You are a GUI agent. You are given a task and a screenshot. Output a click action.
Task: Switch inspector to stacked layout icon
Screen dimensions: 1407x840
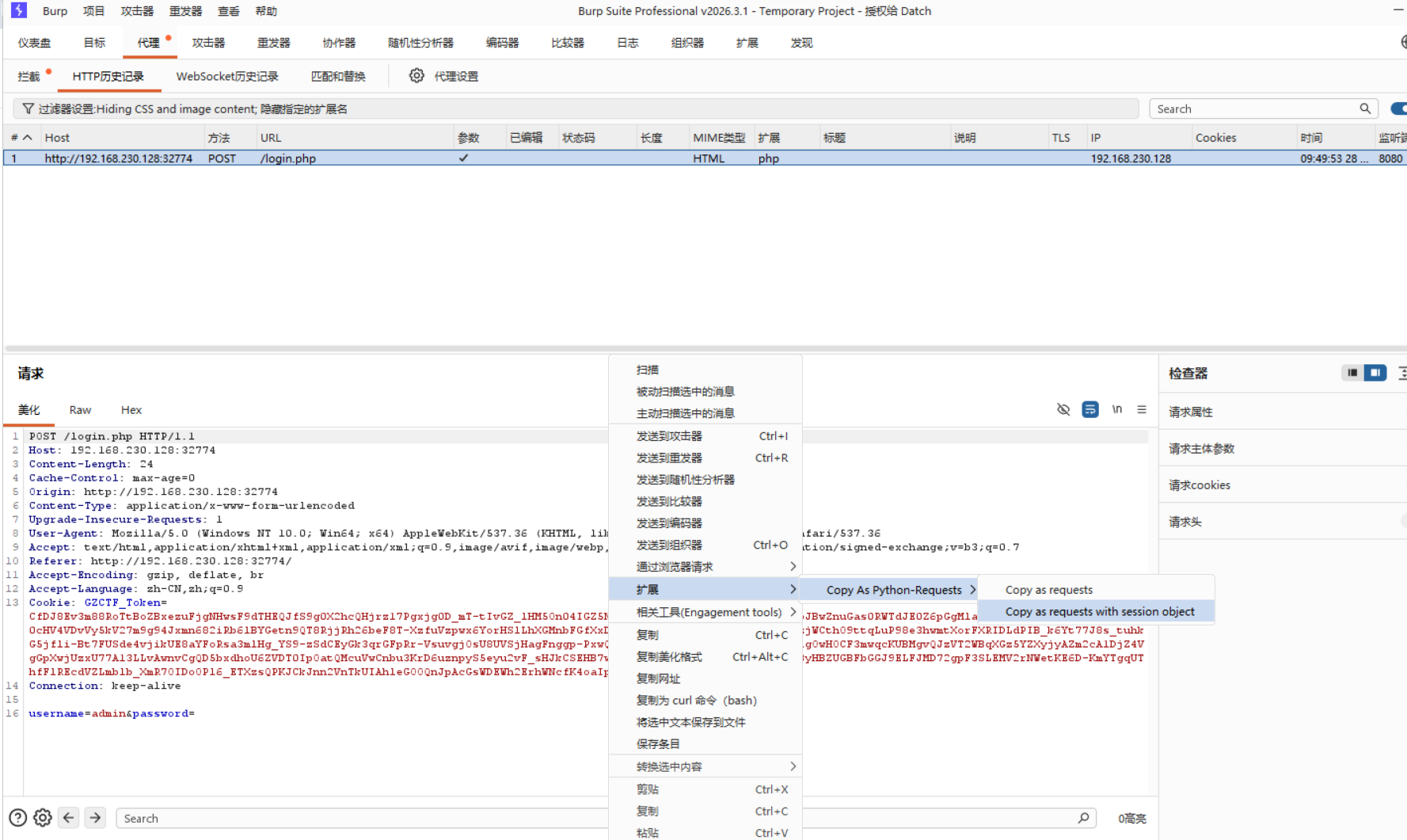coord(1352,373)
